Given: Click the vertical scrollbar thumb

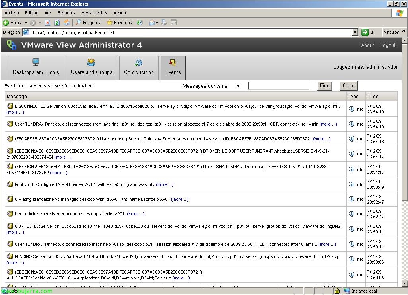Looking at the screenshot, I should pos(404,122).
